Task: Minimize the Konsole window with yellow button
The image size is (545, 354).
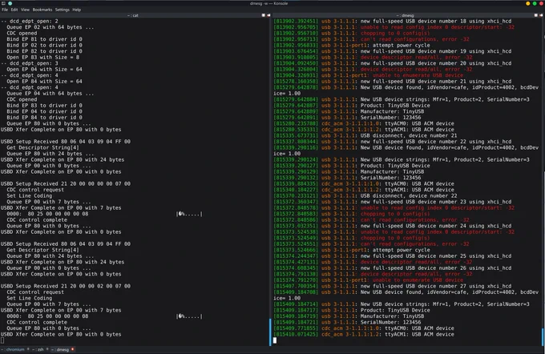Action: point(527,3)
